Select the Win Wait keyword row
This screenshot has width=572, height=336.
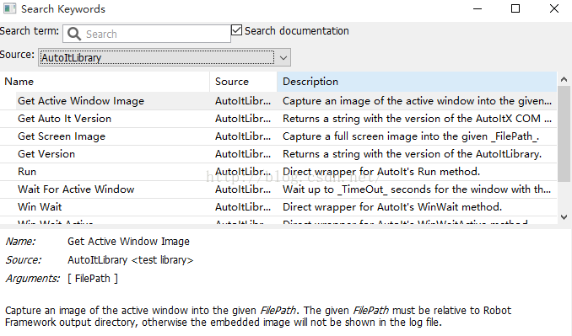coord(278,207)
